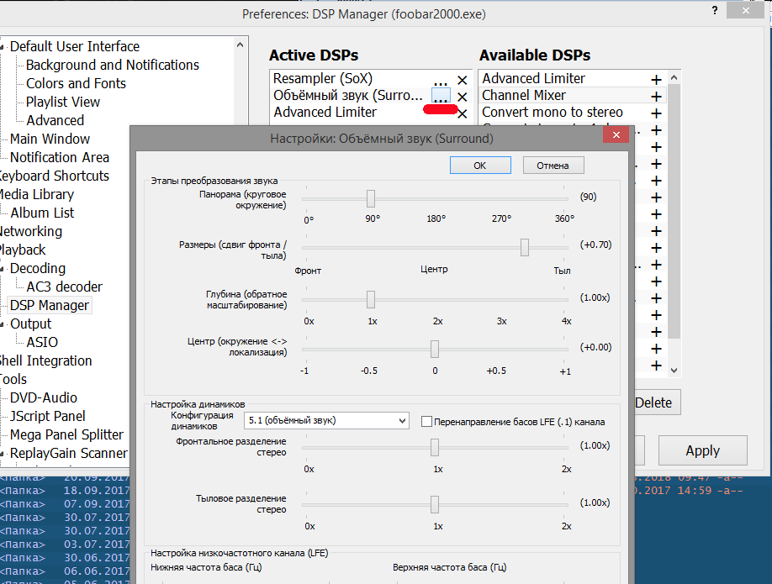
Task: Select Channel Mixer in Available DSPs
Action: click(524, 96)
